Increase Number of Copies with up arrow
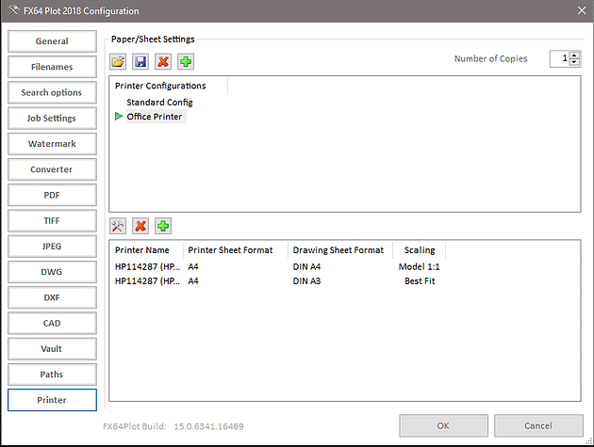This screenshot has height=447, width=594. coord(574,56)
